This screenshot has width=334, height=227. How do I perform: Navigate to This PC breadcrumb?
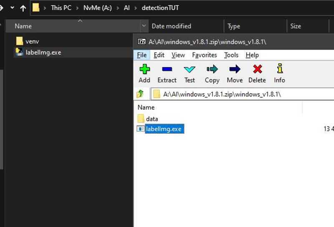click(61, 7)
